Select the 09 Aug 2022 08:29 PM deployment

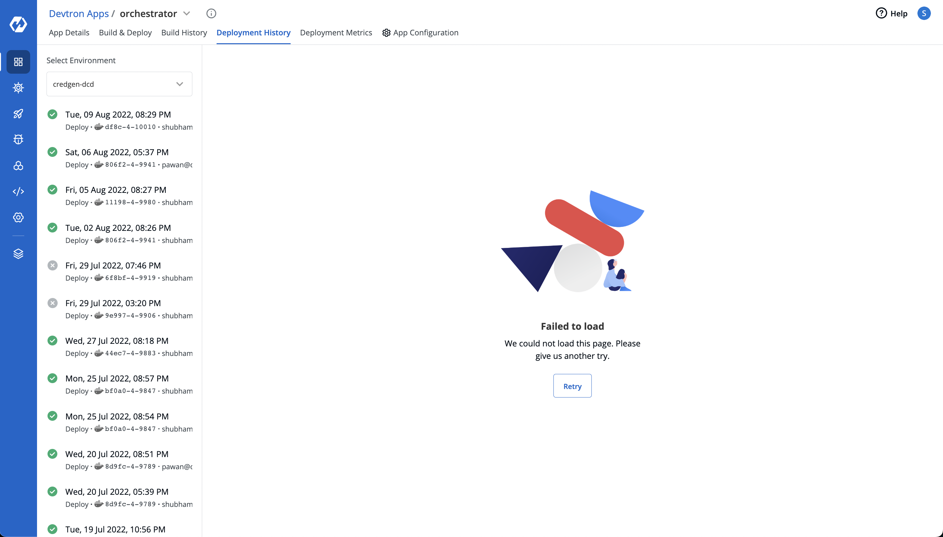point(119,120)
